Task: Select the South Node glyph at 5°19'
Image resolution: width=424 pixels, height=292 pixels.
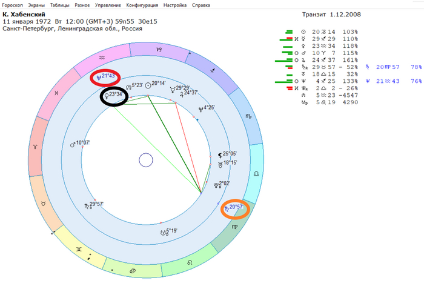Action: point(163,233)
